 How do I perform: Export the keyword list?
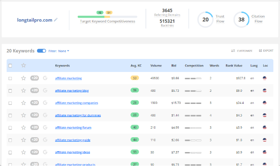click(x=266, y=51)
